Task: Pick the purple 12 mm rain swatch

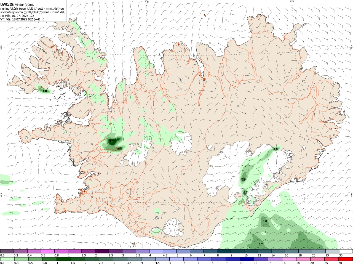Action: [x=261, y=259]
